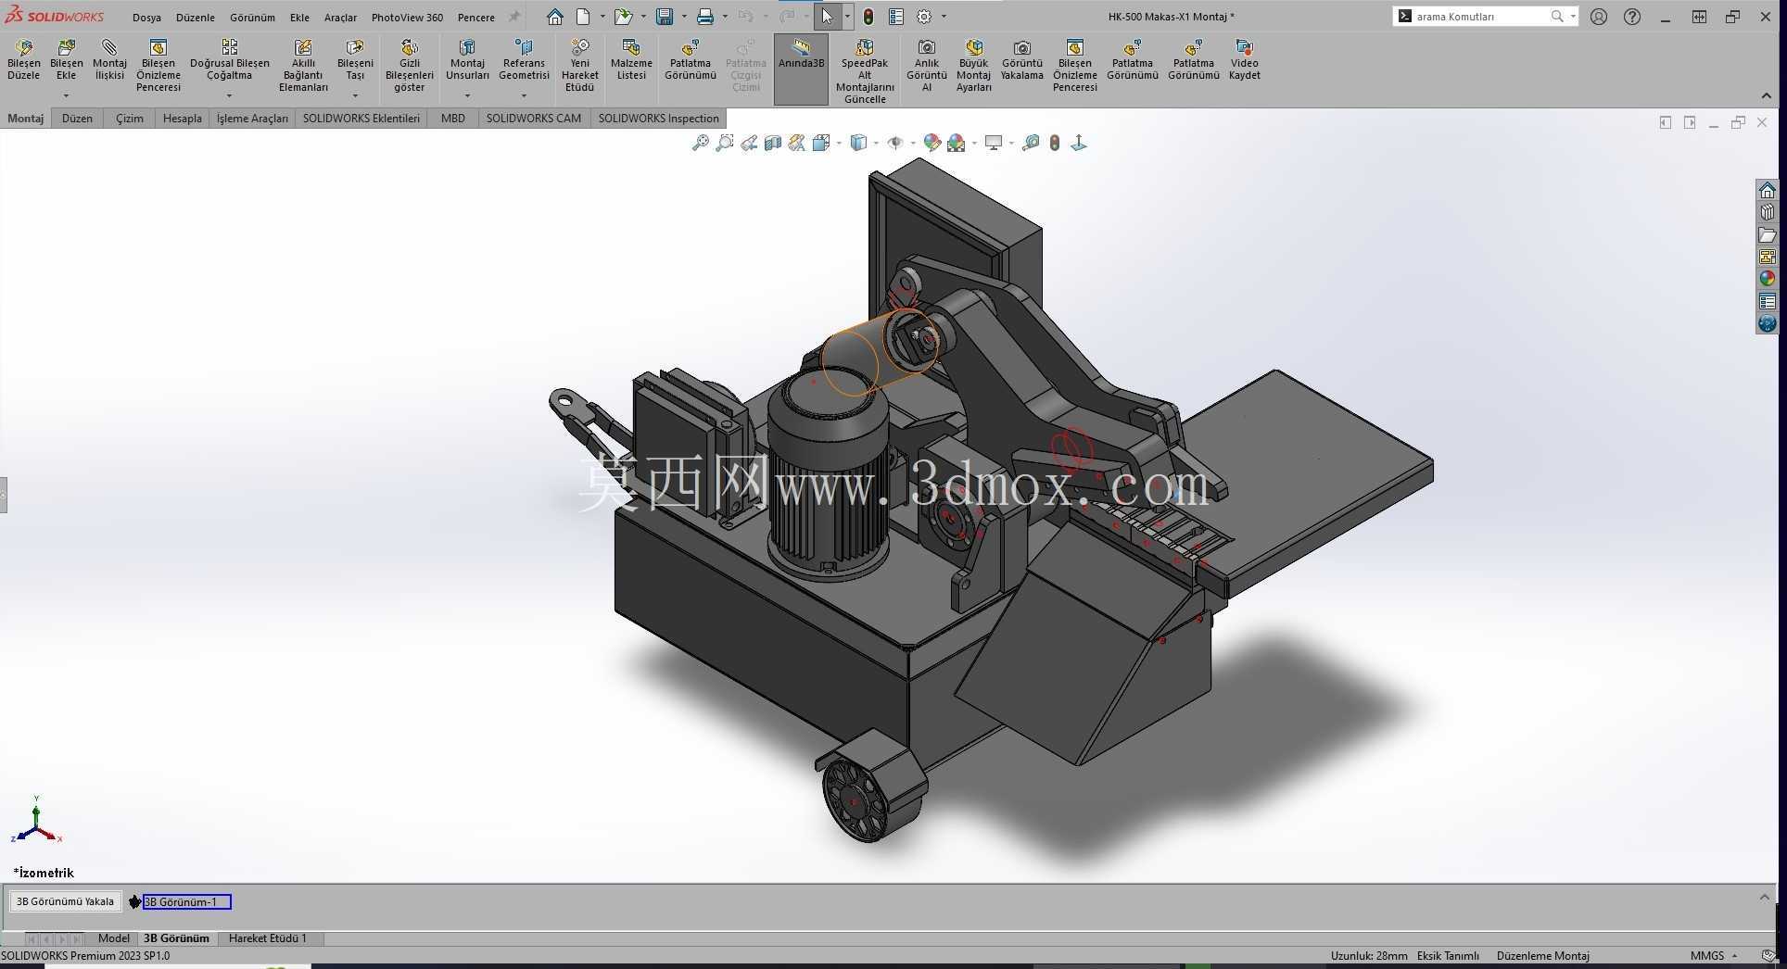
Task: Click the Previous View icon
Action: coord(749,143)
